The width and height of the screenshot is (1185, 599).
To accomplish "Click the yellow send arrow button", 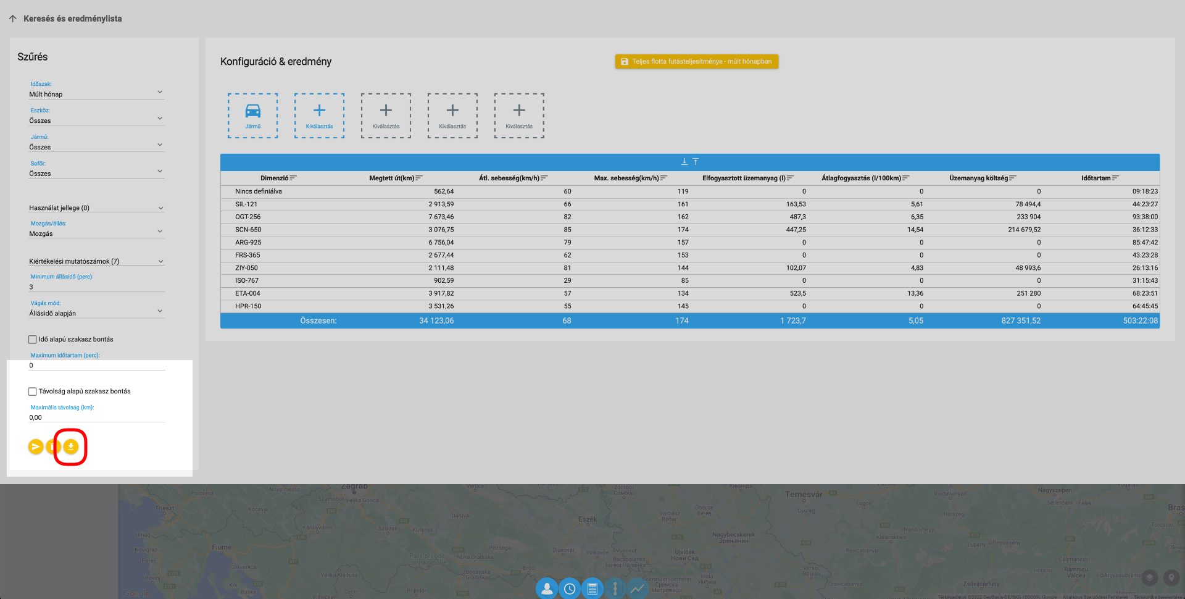I will pyautogui.click(x=36, y=446).
